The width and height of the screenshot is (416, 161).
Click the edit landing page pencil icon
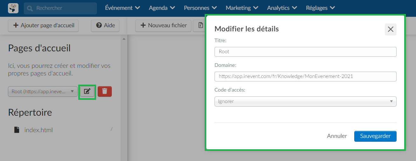pos(87,92)
